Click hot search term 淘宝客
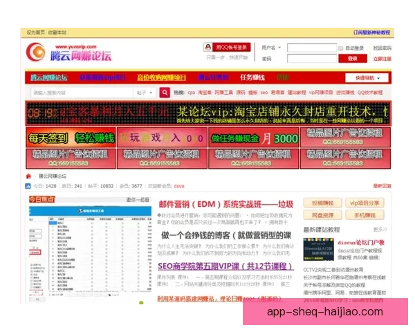Viewport: 415px width, 332px height. tap(205, 93)
